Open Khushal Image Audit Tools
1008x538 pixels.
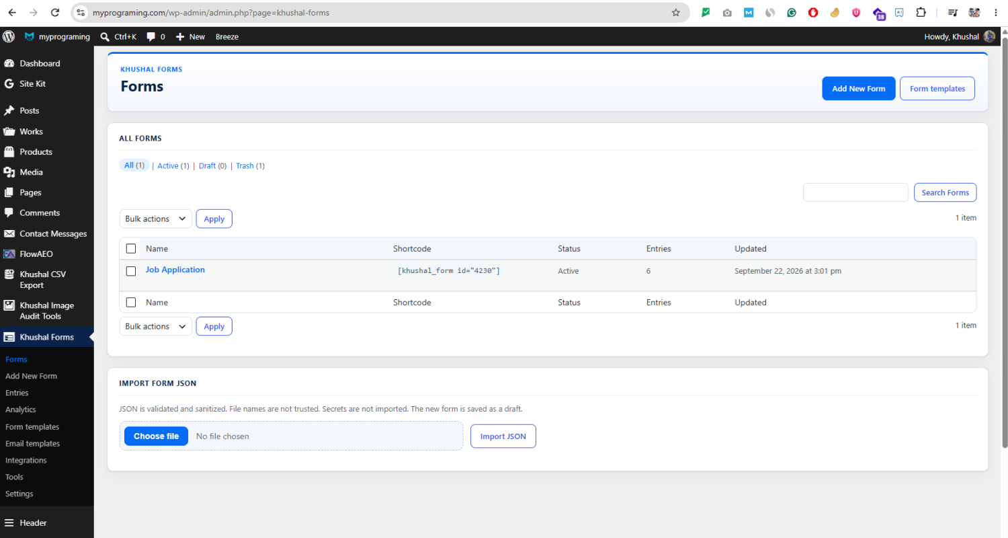click(47, 311)
